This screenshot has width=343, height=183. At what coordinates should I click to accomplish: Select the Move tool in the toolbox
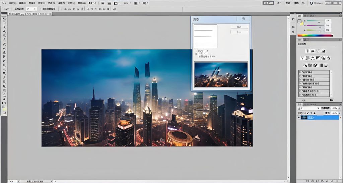4,19
